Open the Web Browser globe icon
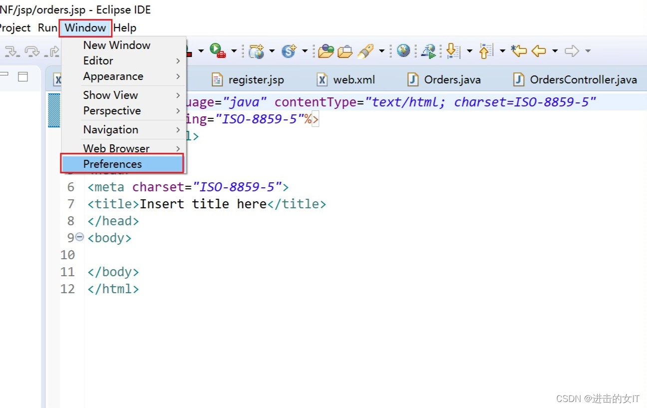 [403, 50]
